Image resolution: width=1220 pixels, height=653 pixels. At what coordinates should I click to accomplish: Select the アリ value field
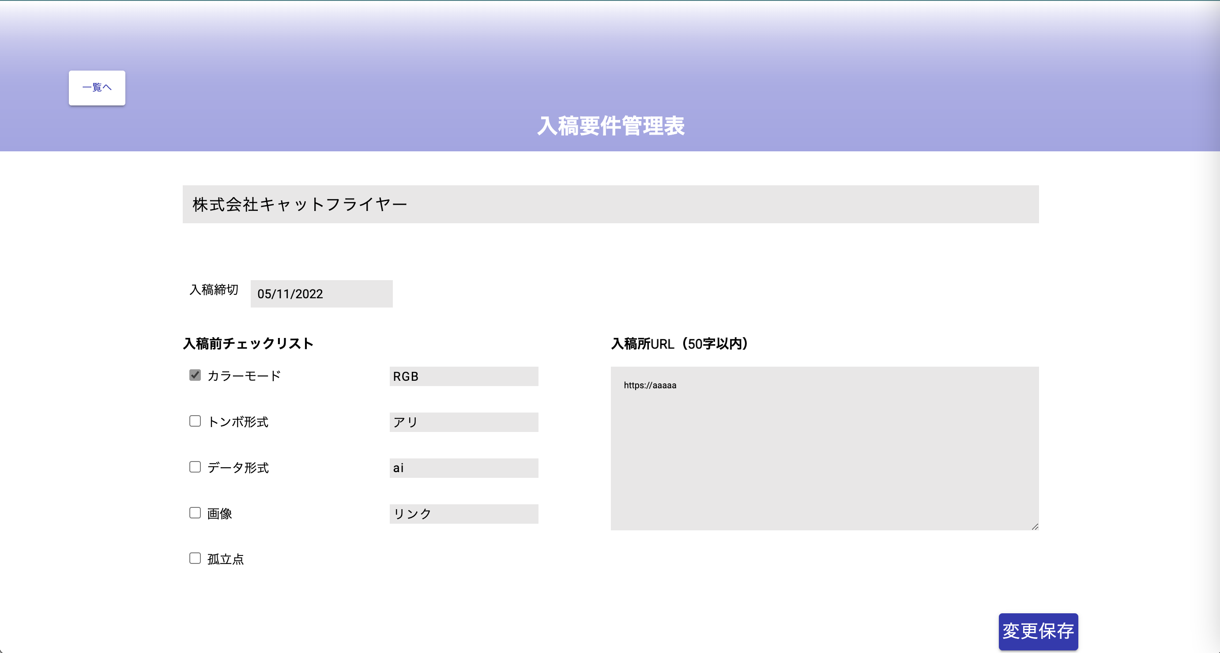tap(463, 422)
